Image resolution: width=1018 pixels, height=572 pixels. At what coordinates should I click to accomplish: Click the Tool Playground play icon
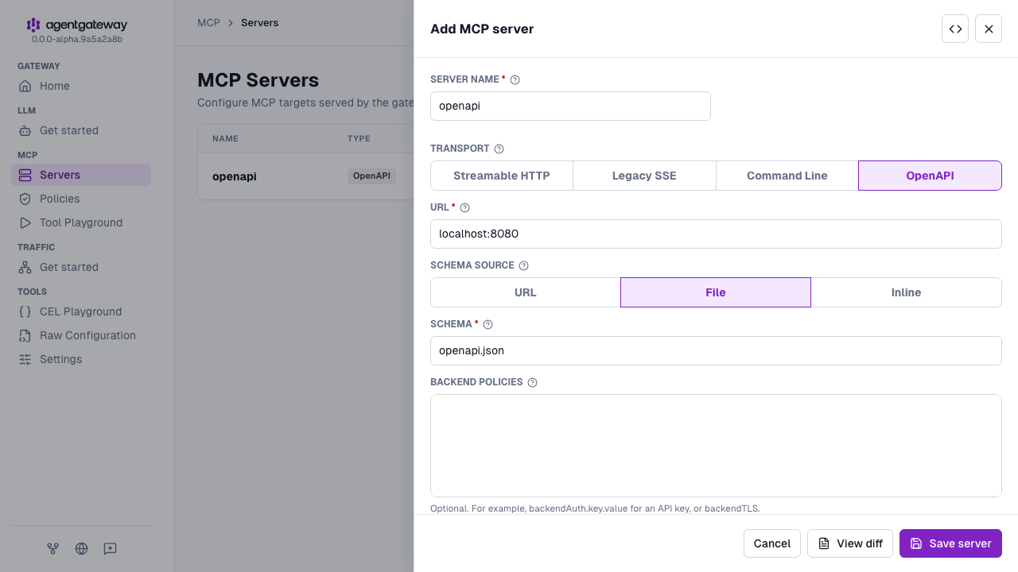[25, 222]
